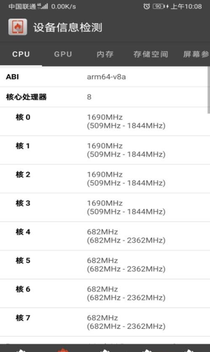Select the 核 7 frequency row
This screenshot has height=352, width=210.
(104, 322)
